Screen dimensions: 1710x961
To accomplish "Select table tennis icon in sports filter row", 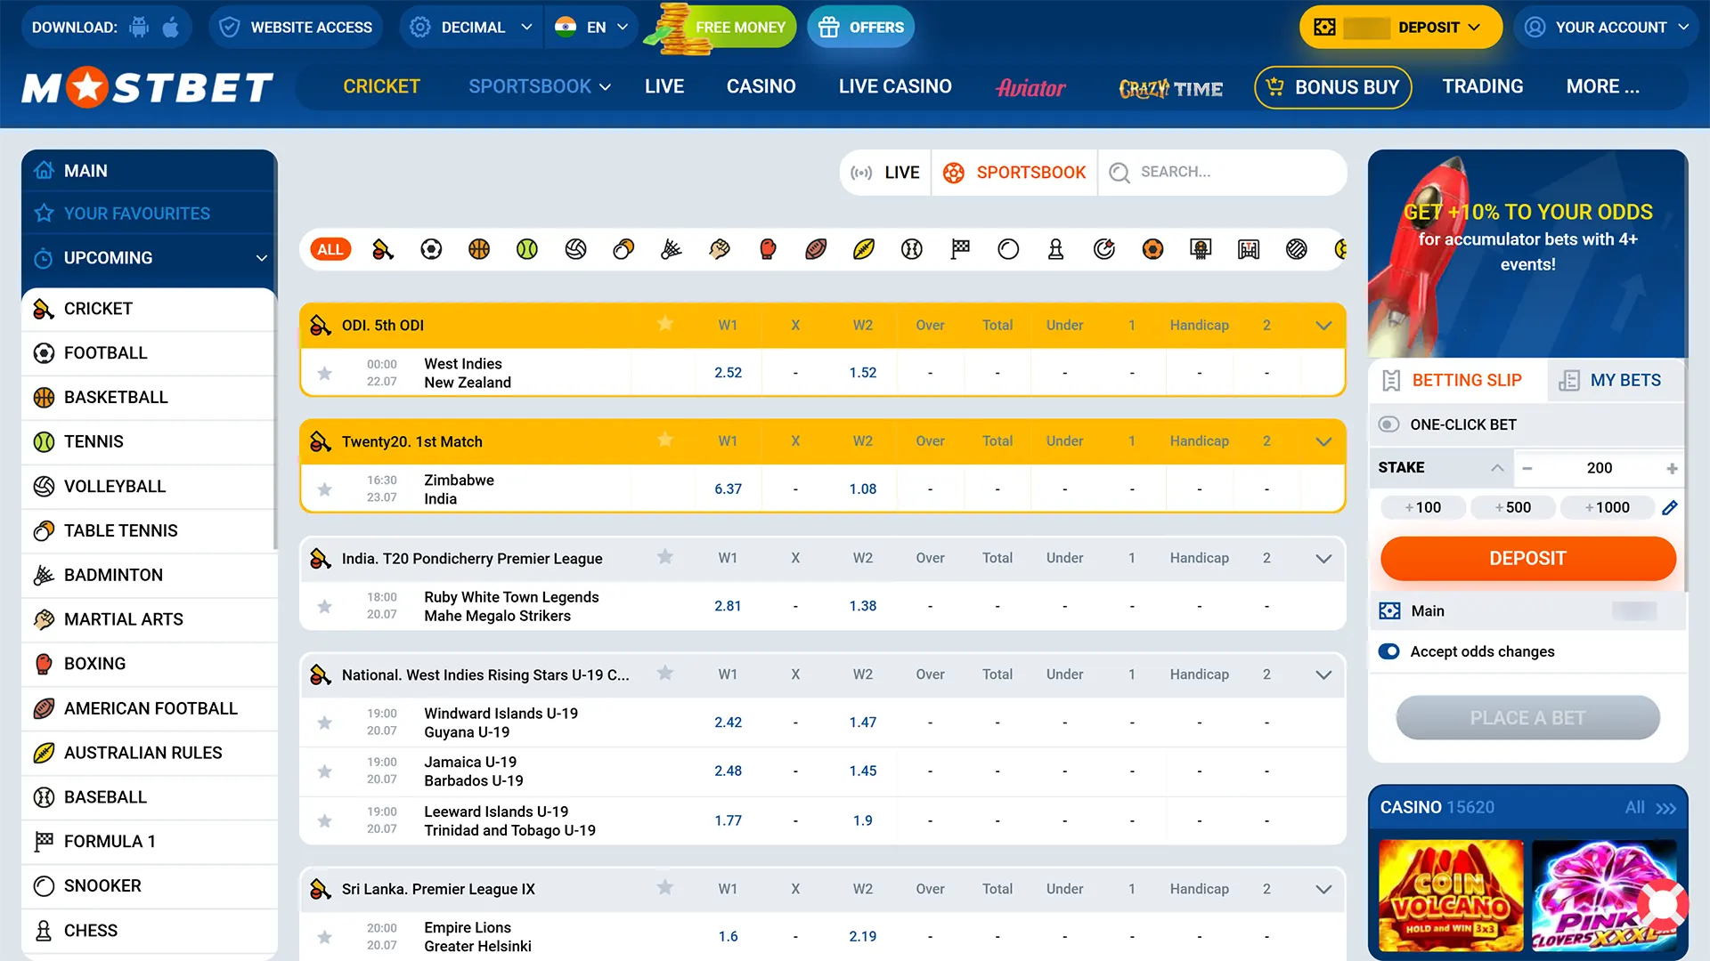I will point(623,249).
